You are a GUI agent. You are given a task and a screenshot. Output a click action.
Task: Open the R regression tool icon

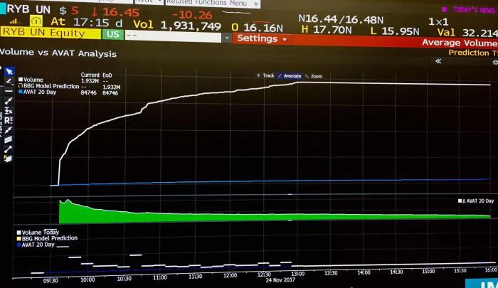pyautogui.click(x=9, y=120)
